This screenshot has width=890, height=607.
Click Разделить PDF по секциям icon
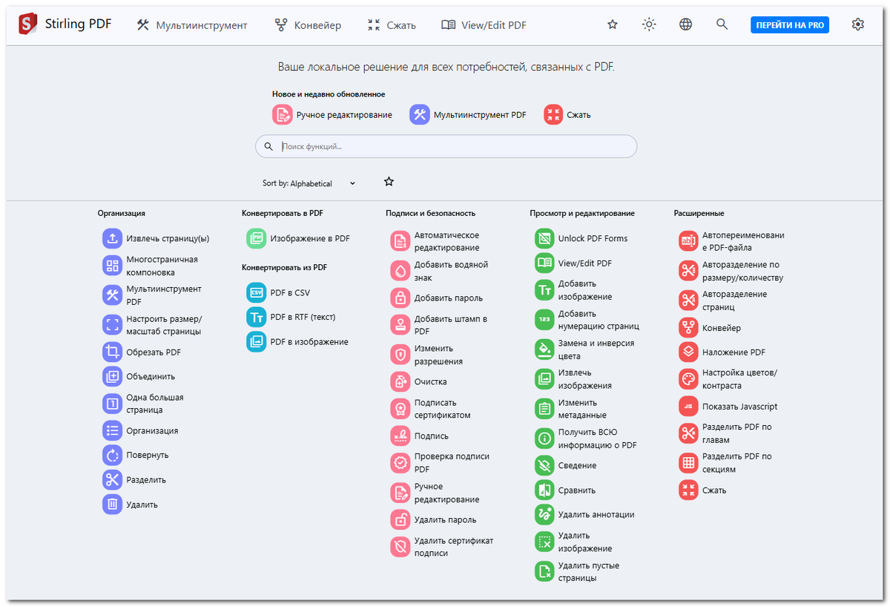coord(689,463)
